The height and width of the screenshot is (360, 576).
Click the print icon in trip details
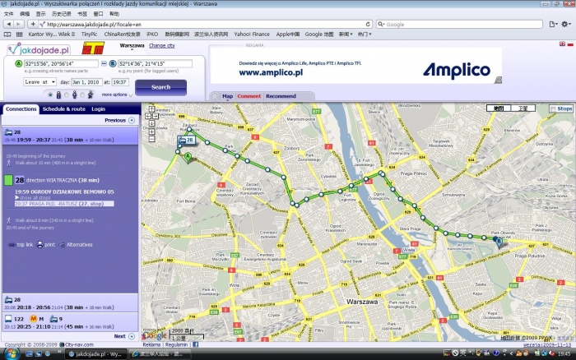[x=40, y=244]
